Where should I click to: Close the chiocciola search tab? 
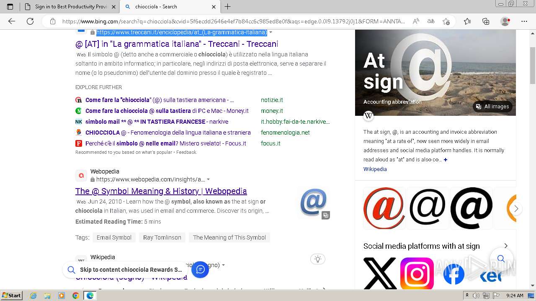214,7
